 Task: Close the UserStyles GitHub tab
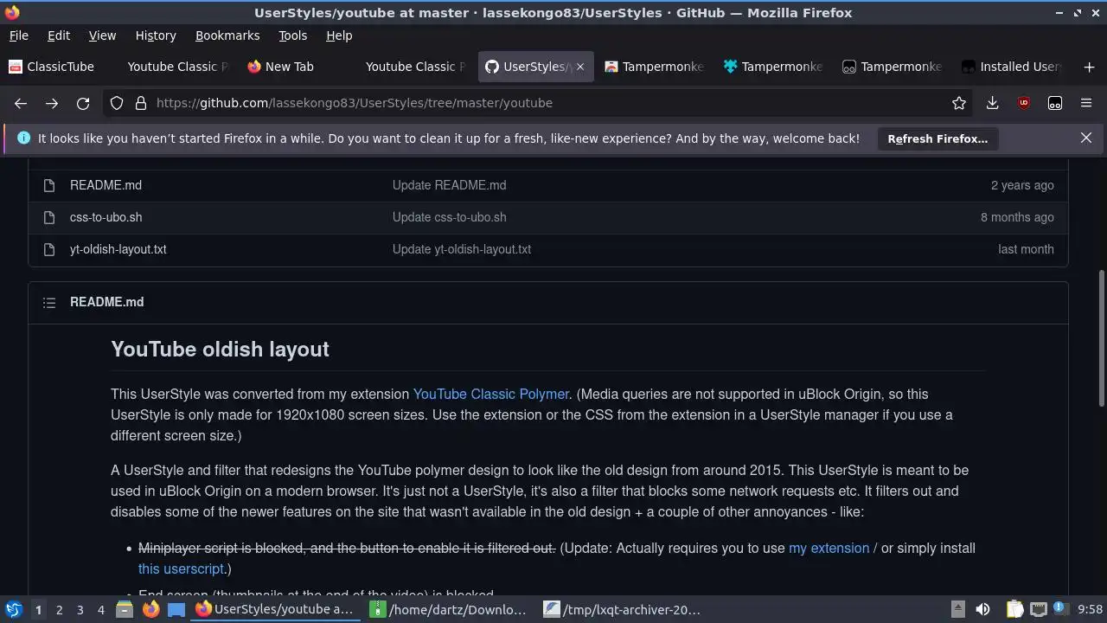pyautogui.click(x=580, y=67)
